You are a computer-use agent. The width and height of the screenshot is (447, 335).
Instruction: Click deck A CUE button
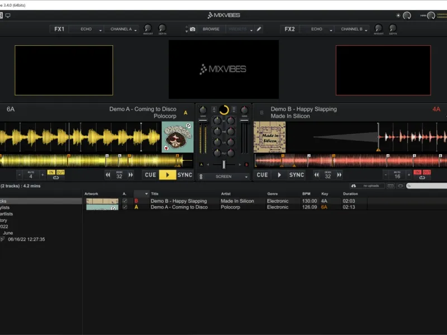150,175
